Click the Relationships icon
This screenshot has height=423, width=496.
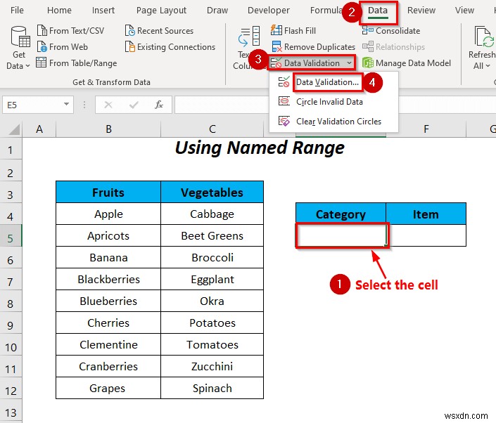pos(367,46)
